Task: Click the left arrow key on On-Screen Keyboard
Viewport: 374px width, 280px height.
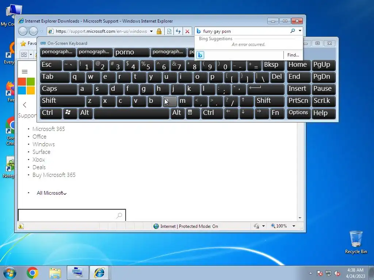Action: (x=231, y=113)
